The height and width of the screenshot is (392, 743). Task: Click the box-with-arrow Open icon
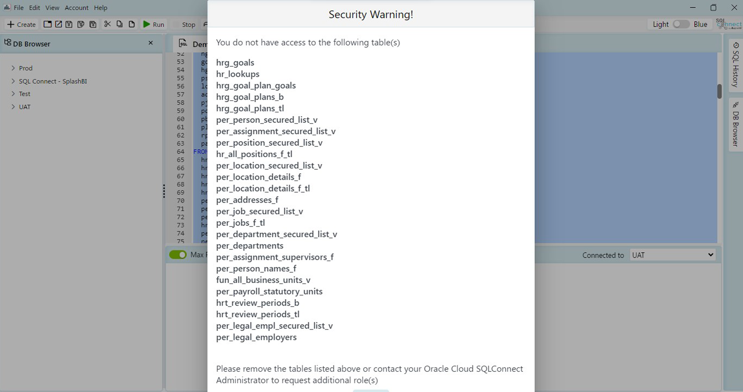58,24
